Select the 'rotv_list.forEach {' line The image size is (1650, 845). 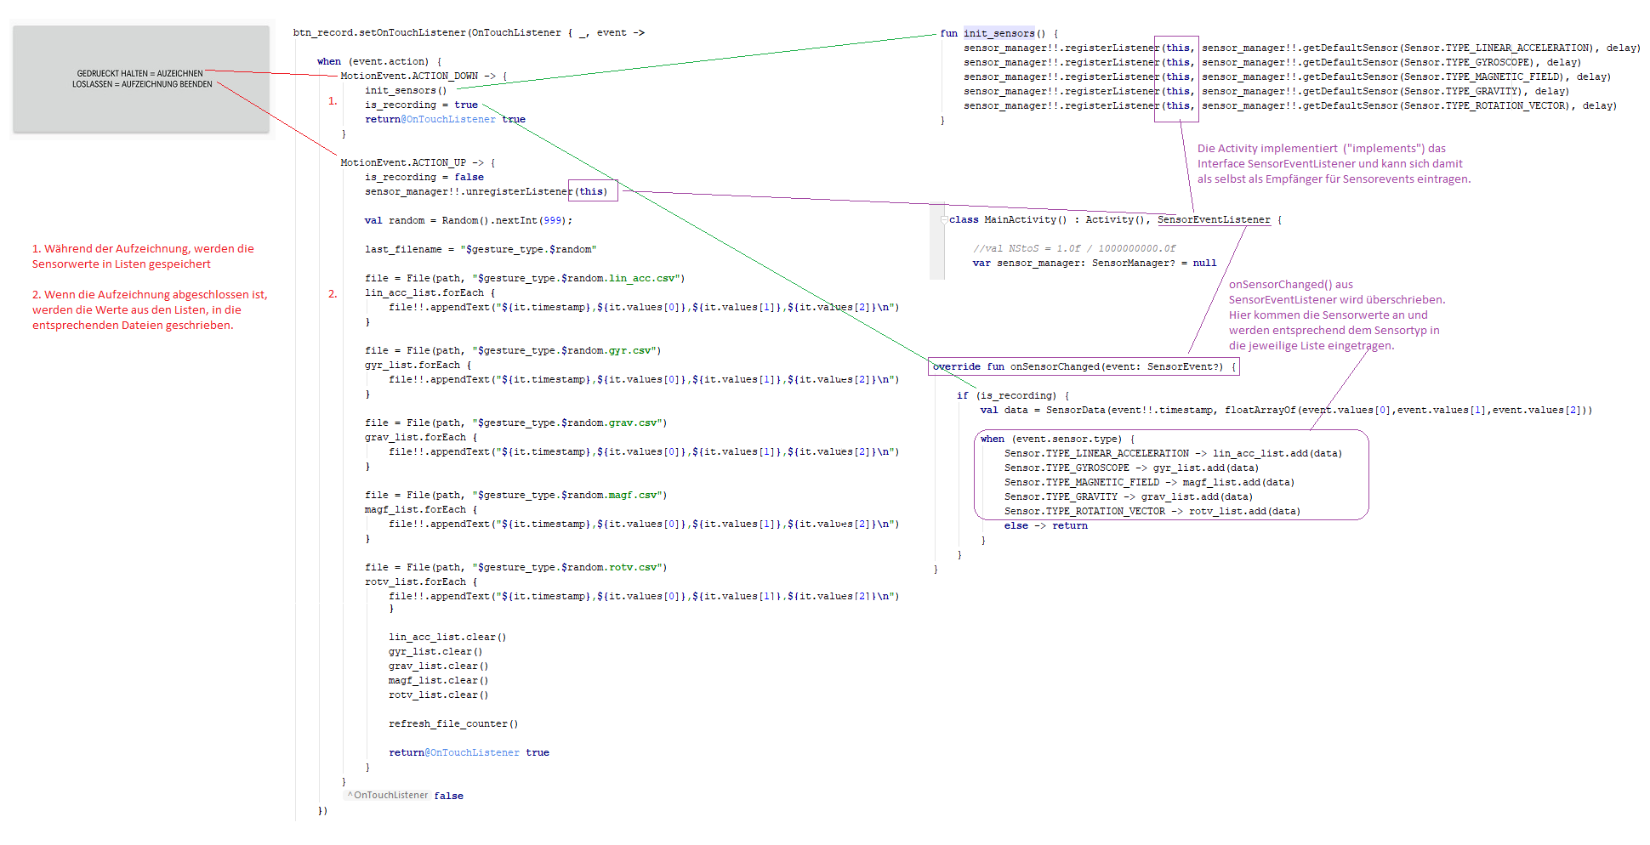tap(421, 582)
